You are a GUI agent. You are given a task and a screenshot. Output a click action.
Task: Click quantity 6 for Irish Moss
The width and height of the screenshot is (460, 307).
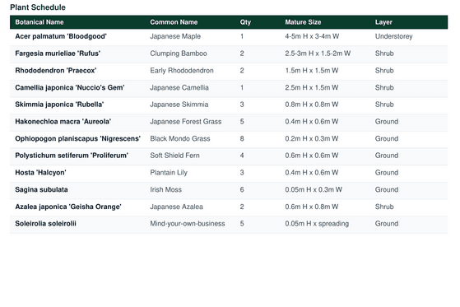(x=242, y=189)
